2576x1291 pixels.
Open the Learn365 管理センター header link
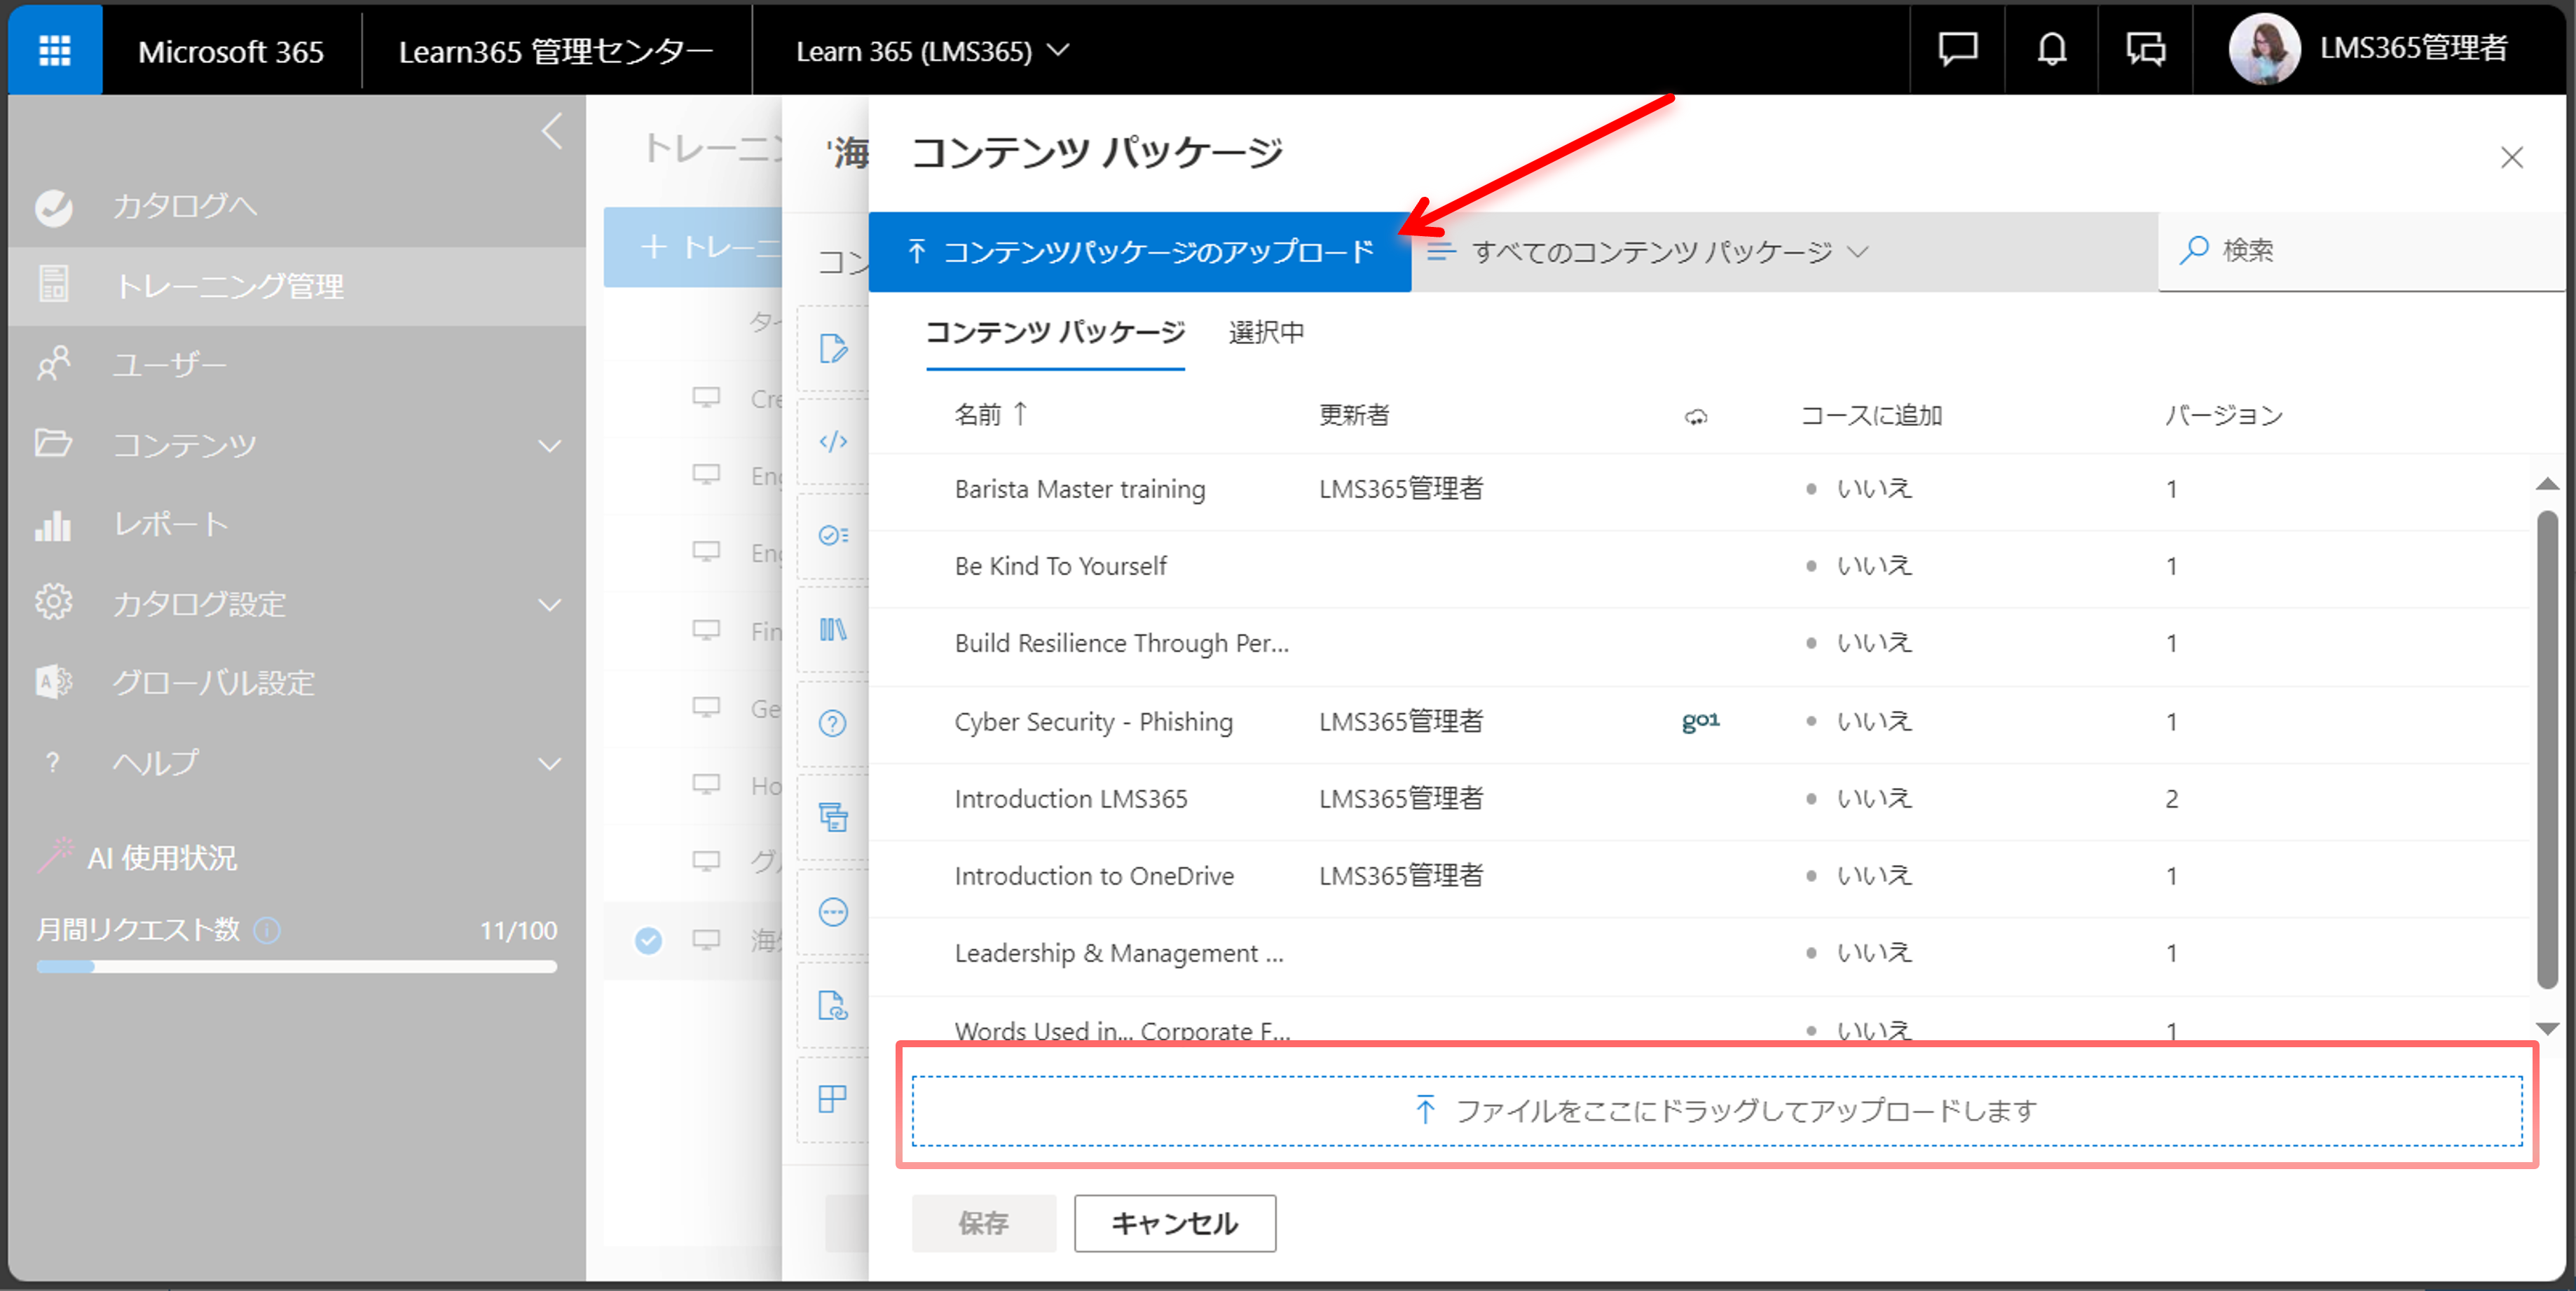pos(556,51)
